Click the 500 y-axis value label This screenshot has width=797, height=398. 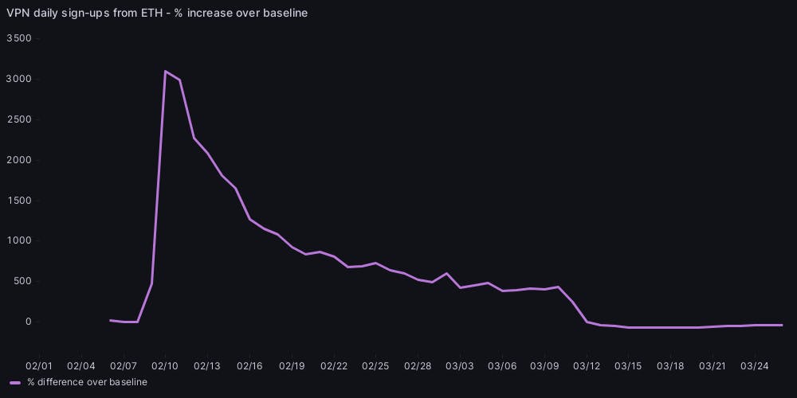22,281
